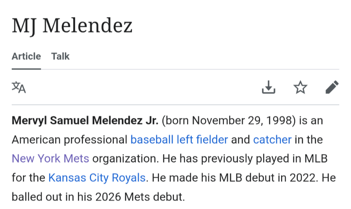Open the Talk tab

point(61,57)
